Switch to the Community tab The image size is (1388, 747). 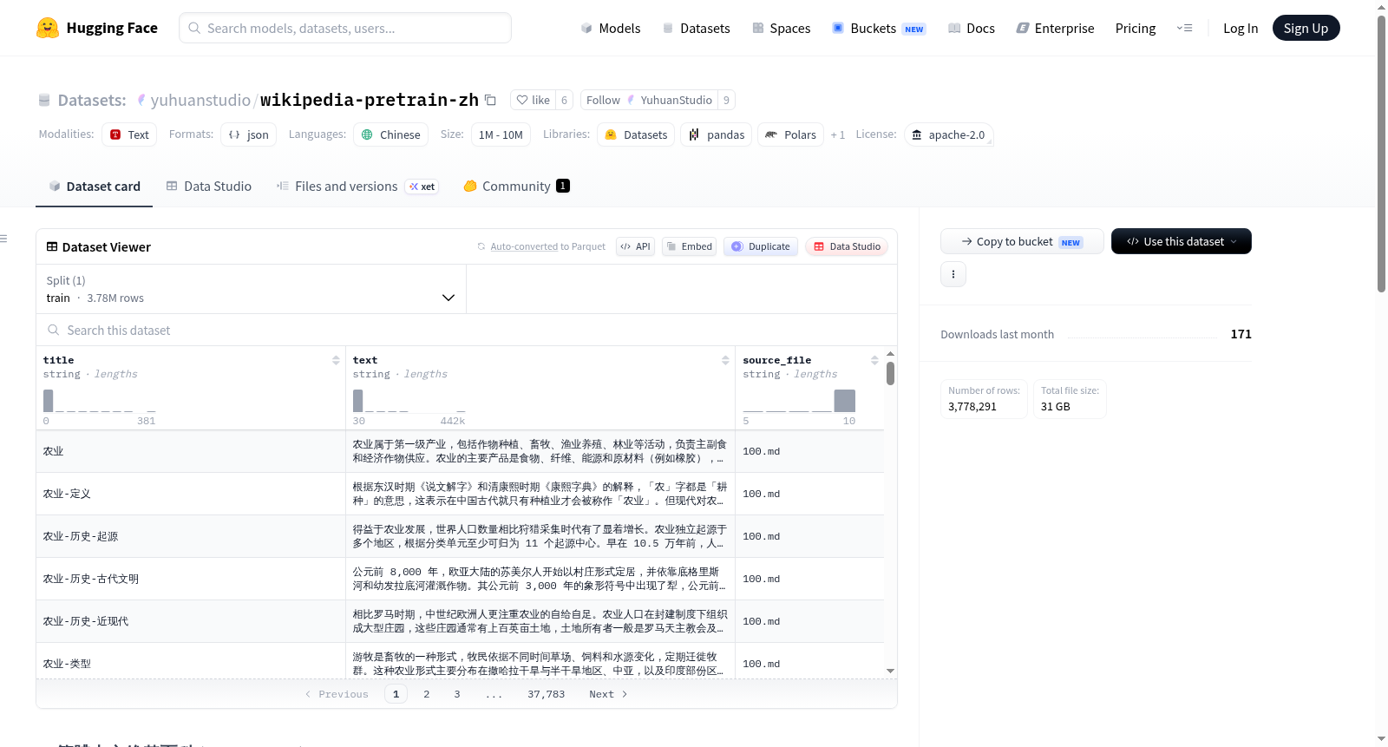coord(516,186)
